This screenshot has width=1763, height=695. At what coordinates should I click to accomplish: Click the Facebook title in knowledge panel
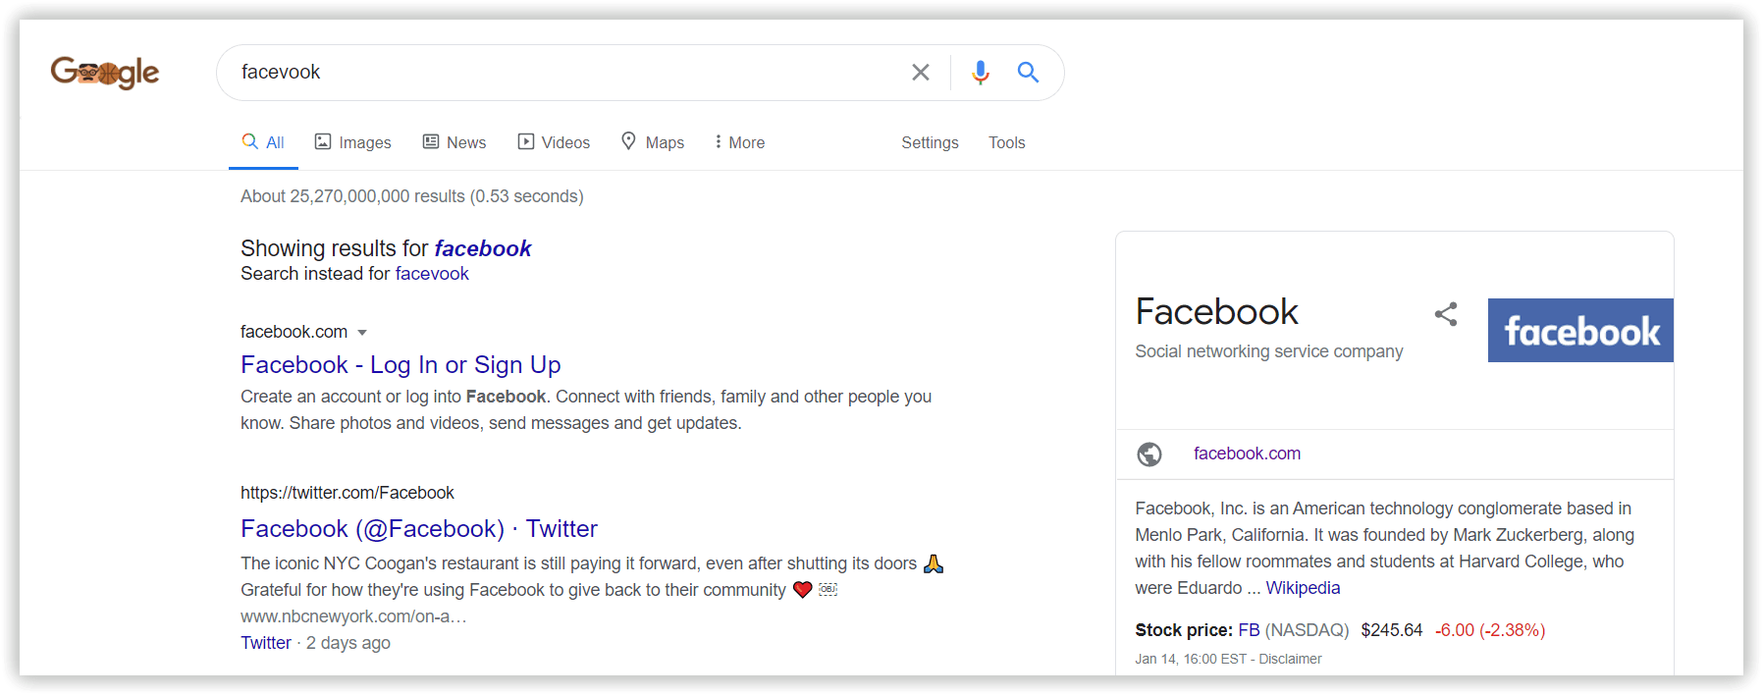tap(1216, 312)
